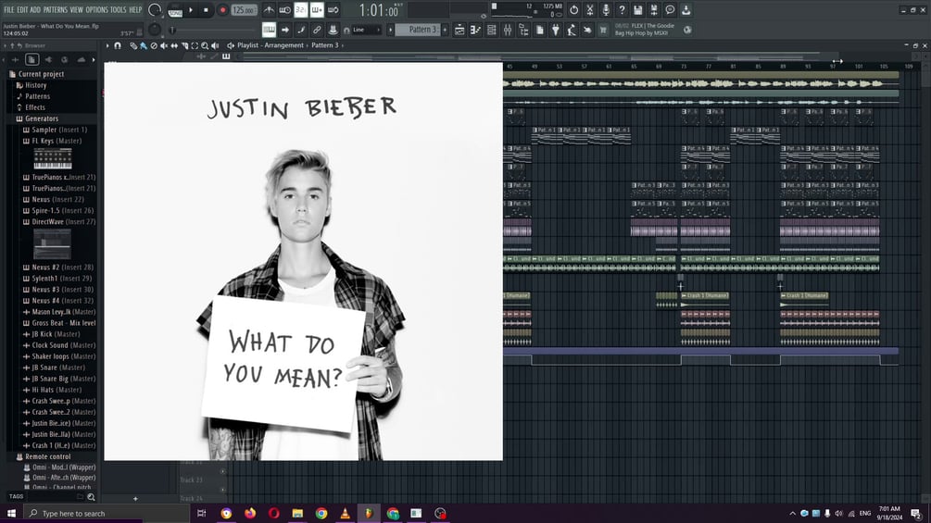Adjust the main volume knob
The height and width of the screenshot is (523, 931).
(x=155, y=10)
